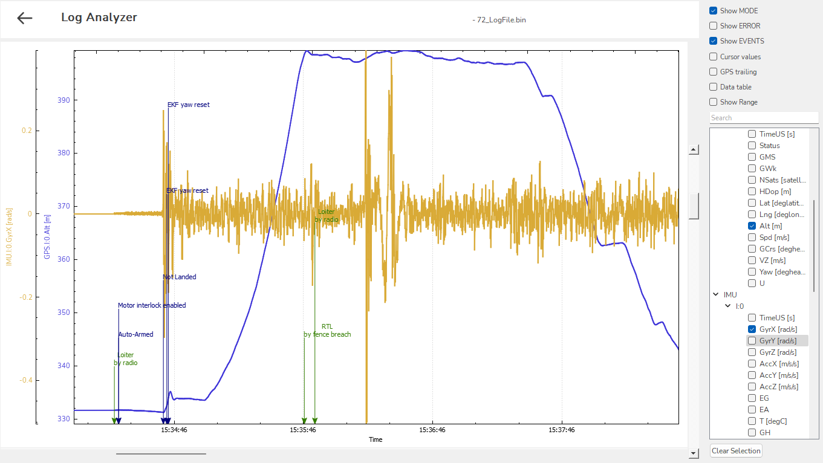The height and width of the screenshot is (463, 823).
Task: Check the T [degC] field
Action: point(752,421)
